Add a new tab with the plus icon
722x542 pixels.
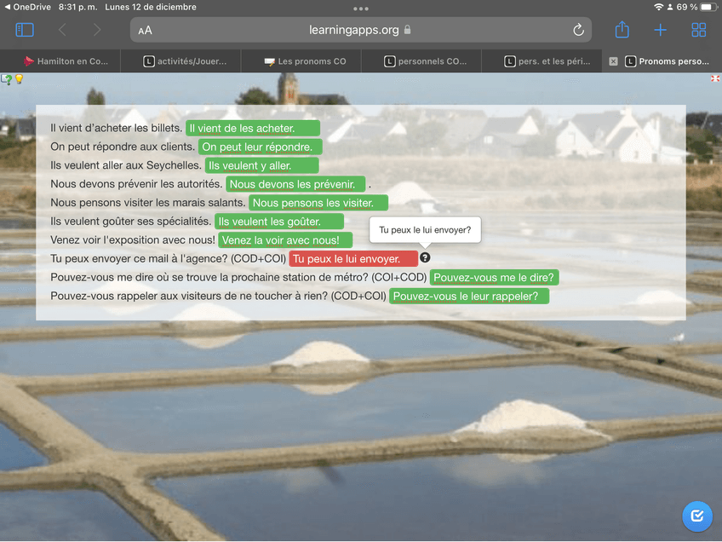(661, 30)
